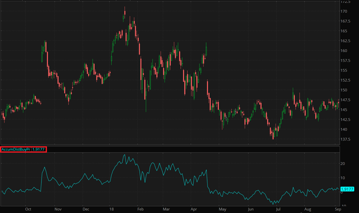Viewport: 359px width, 213px height.
Task: Click the Jun label on time axis
Action: [x=251, y=209]
